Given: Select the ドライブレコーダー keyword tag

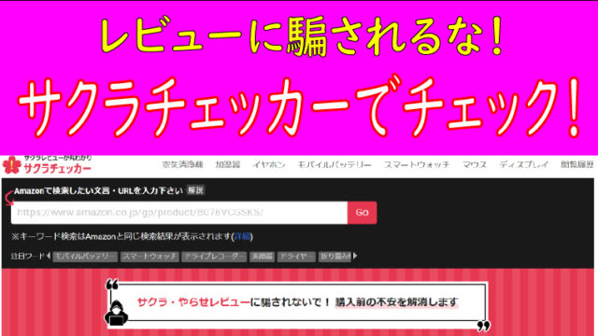Looking at the screenshot, I should 214,257.
